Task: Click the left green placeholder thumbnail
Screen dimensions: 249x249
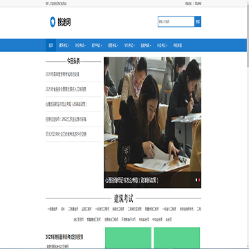Action: click(x=129, y=238)
